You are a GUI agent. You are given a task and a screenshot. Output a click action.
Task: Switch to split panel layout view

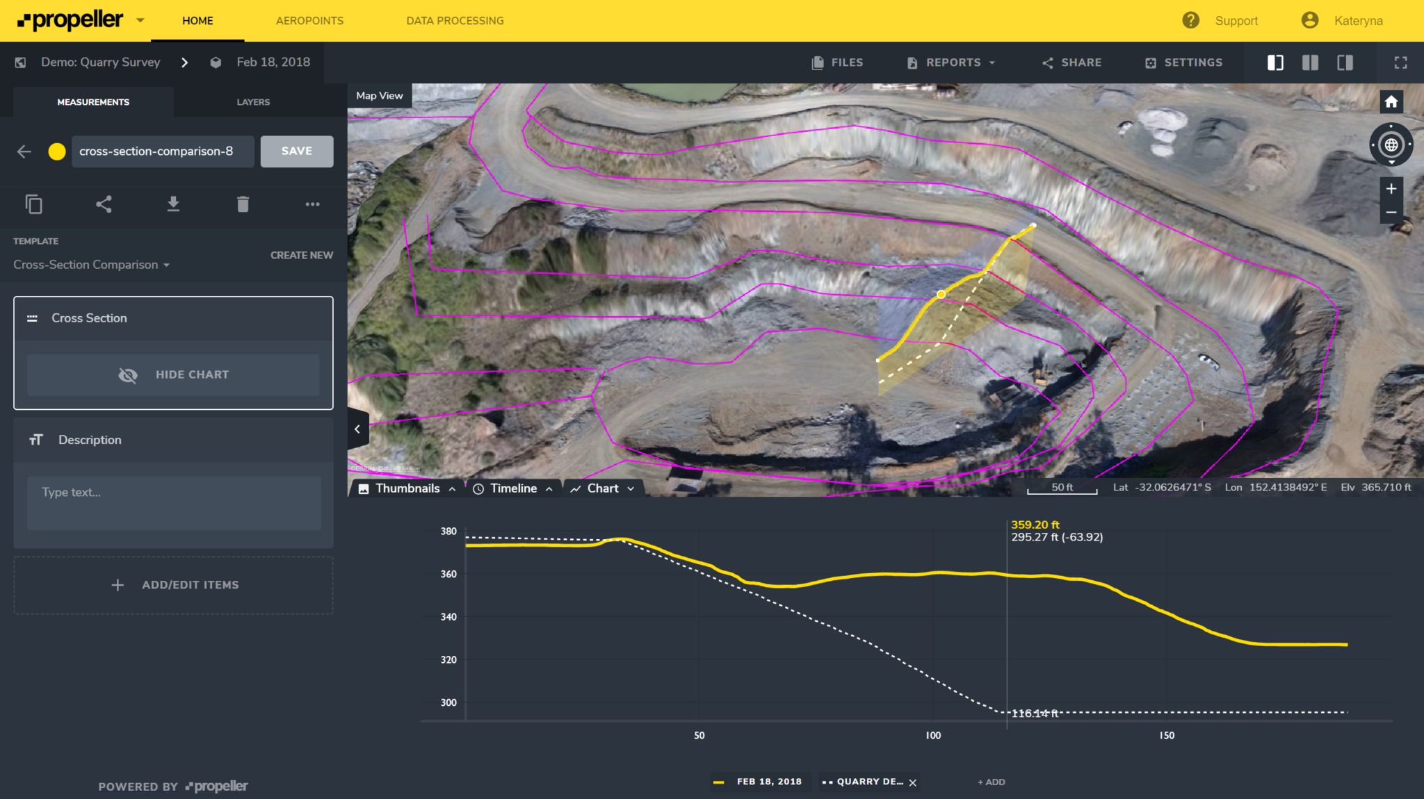[x=1310, y=63]
